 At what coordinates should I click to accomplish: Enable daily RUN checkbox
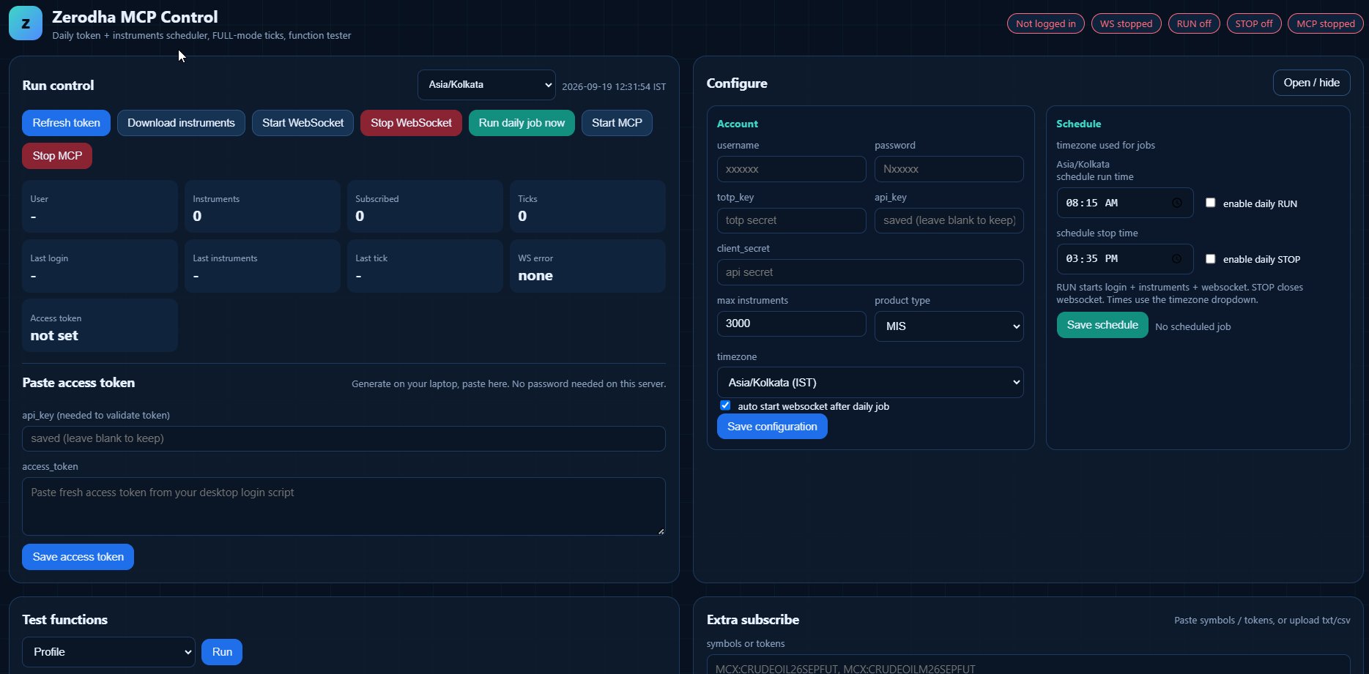click(1210, 203)
